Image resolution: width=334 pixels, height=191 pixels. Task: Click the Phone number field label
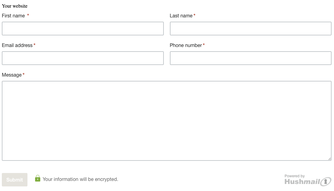click(186, 45)
